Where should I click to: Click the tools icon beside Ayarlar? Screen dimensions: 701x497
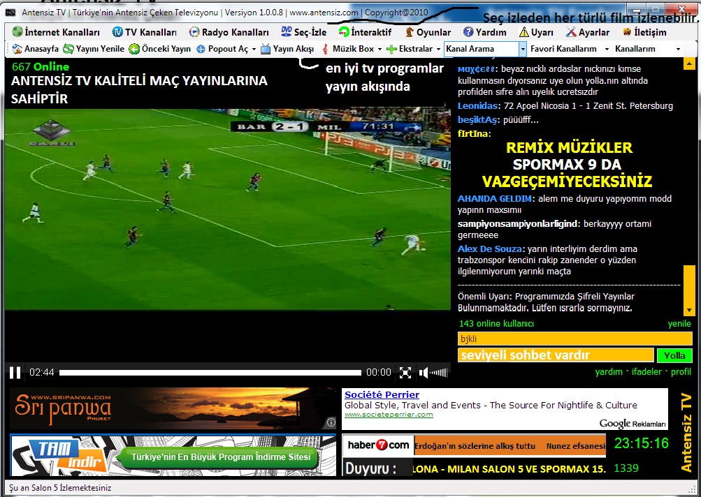coord(571,32)
